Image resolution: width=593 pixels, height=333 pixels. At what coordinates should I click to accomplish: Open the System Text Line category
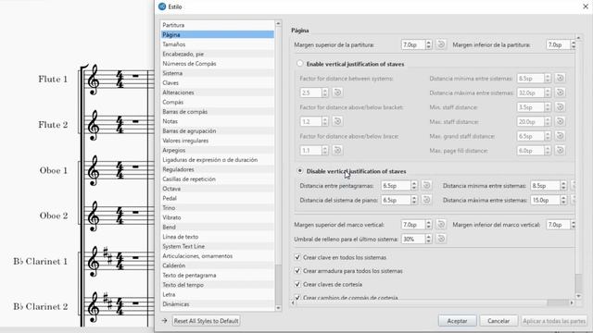(218, 246)
